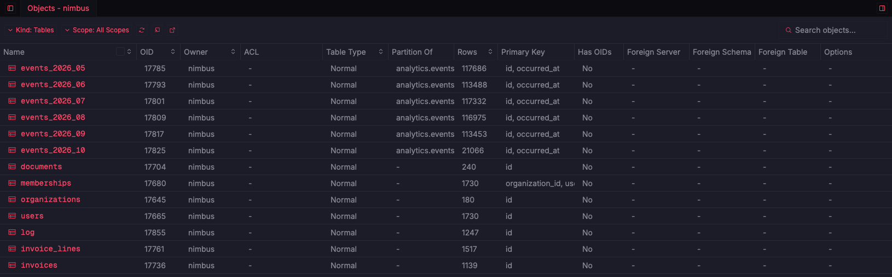The width and height of the screenshot is (892, 277).
Task: Click row count 1517 for invoice_lines
Action: point(470,249)
